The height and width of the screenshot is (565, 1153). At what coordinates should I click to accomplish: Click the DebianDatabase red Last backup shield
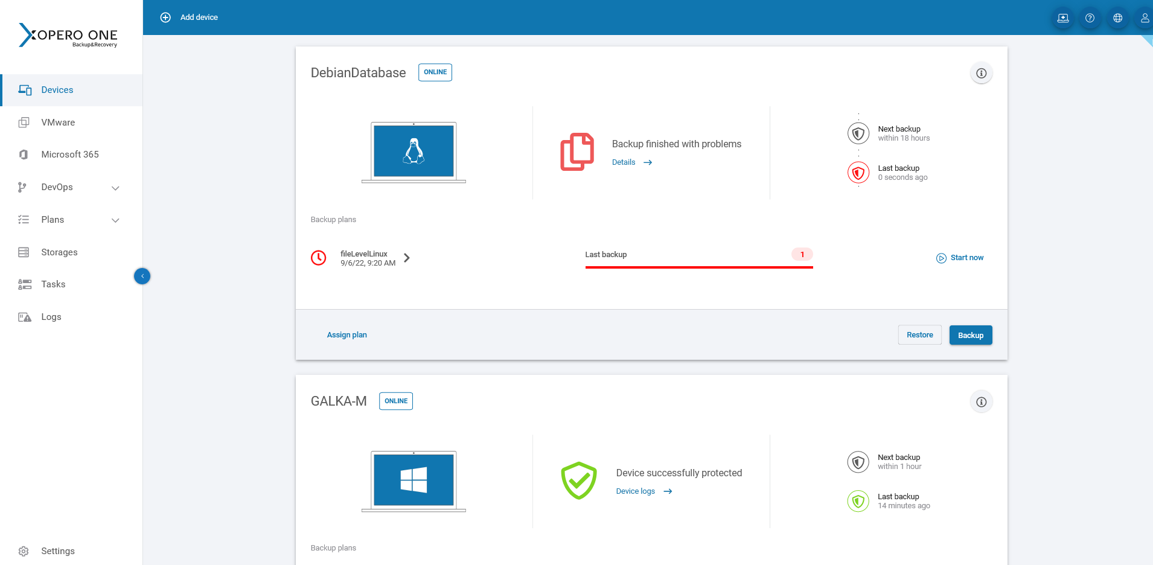(x=858, y=173)
